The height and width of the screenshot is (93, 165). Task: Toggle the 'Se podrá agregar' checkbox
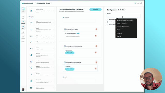[x=108, y=22]
